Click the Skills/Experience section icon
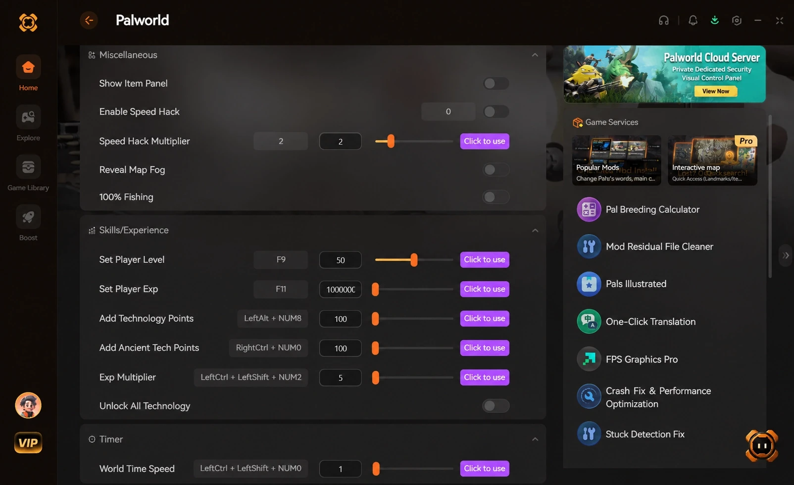The width and height of the screenshot is (794, 485). pos(92,231)
